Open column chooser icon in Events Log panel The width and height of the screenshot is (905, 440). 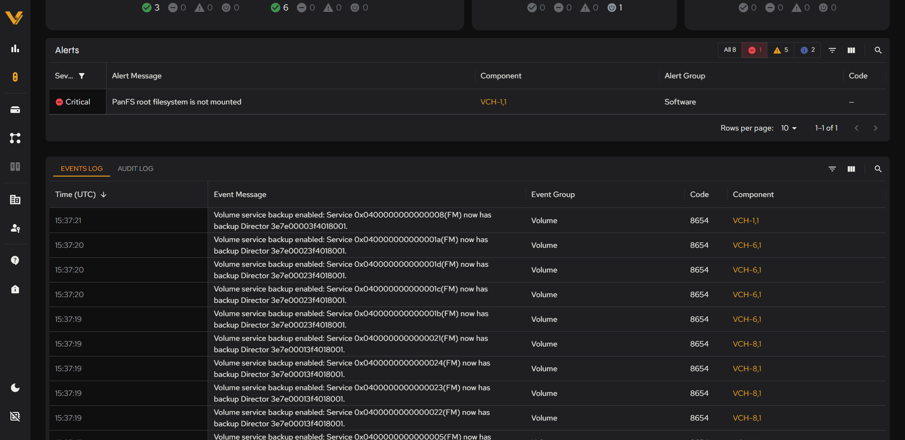pyautogui.click(x=851, y=169)
